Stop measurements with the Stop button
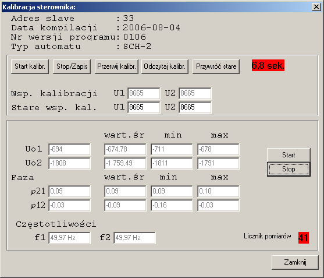 tap(289, 169)
